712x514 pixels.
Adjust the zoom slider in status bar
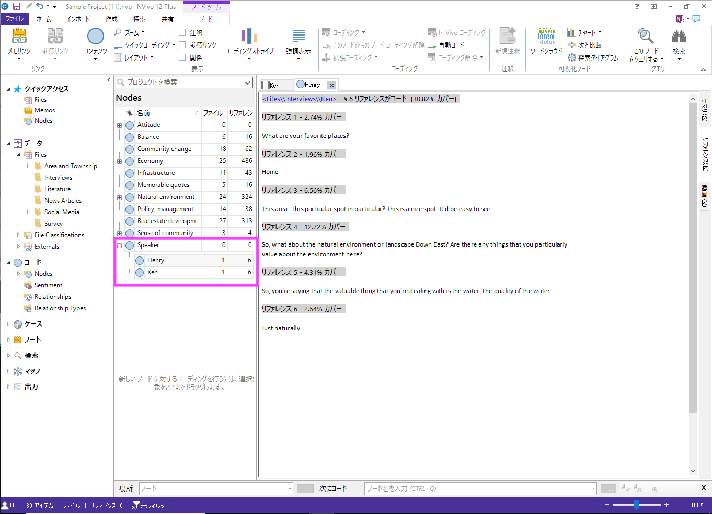pos(636,505)
